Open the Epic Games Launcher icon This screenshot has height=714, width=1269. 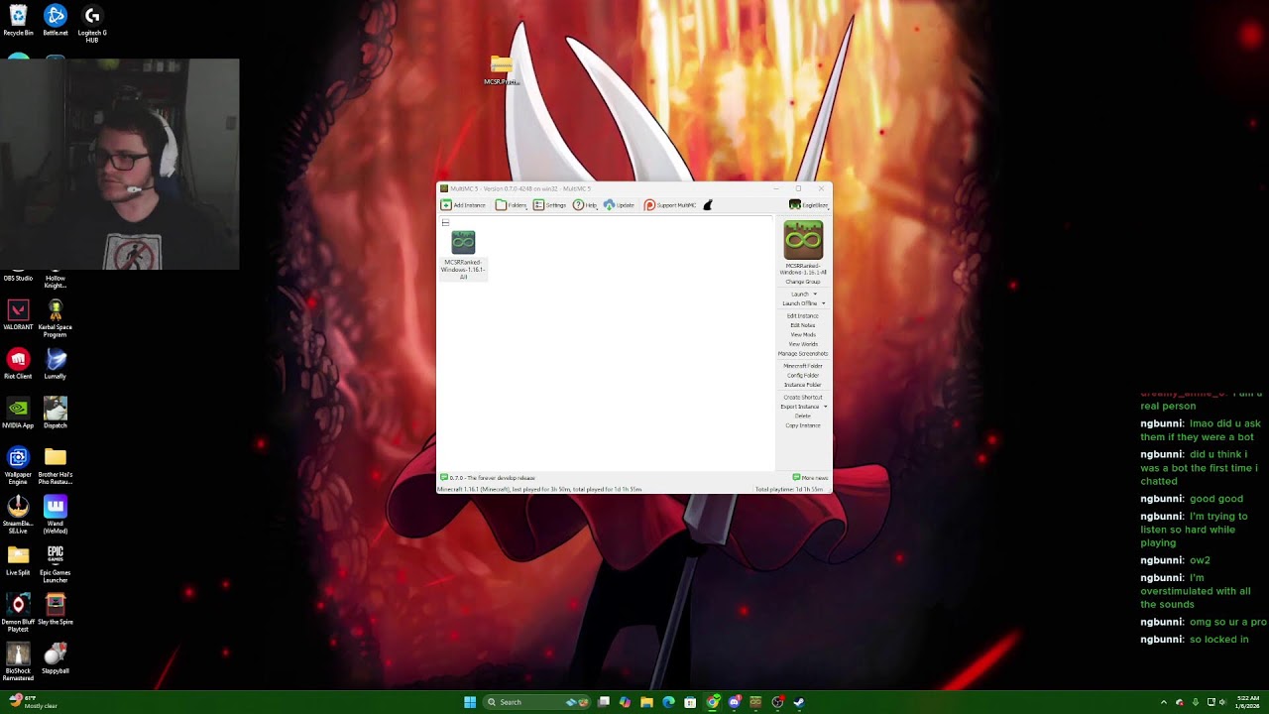pos(56,564)
